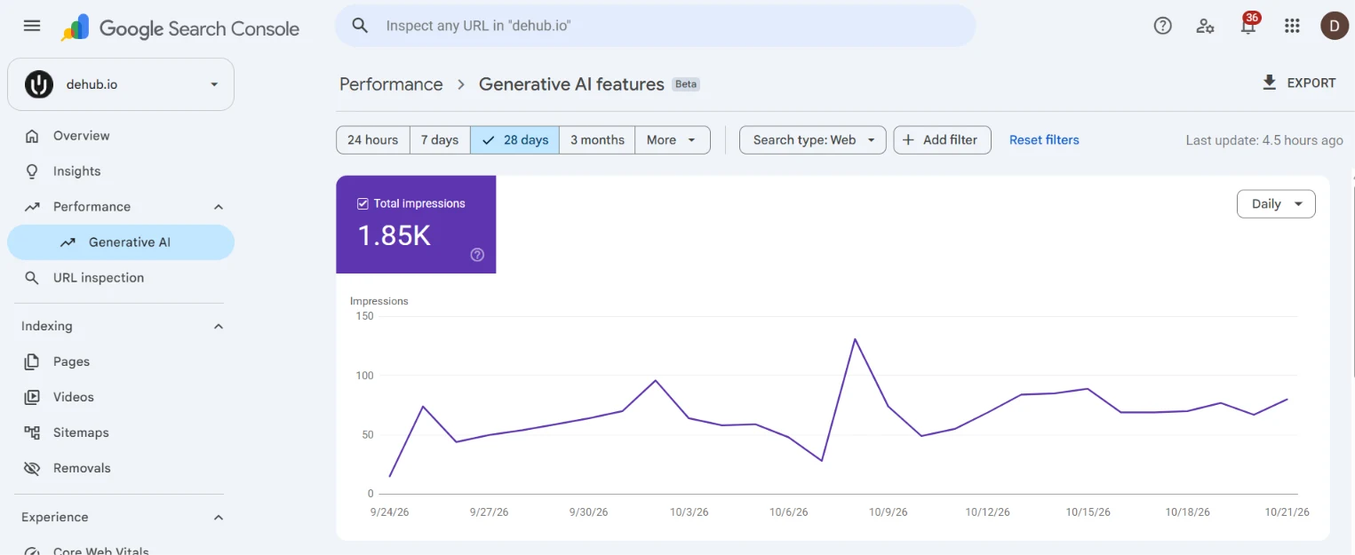Select the 3 months range
The image size is (1355, 555).
pos(597,139)
